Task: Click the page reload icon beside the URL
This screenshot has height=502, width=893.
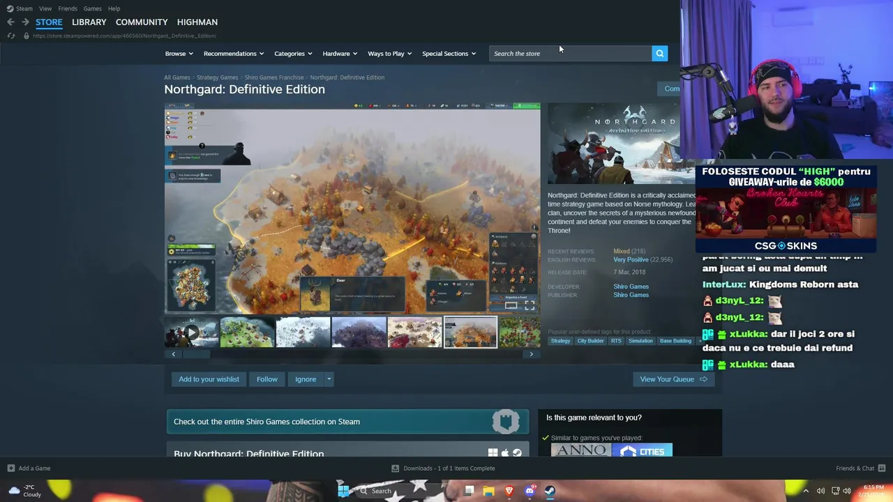Action: coord(11,36)
